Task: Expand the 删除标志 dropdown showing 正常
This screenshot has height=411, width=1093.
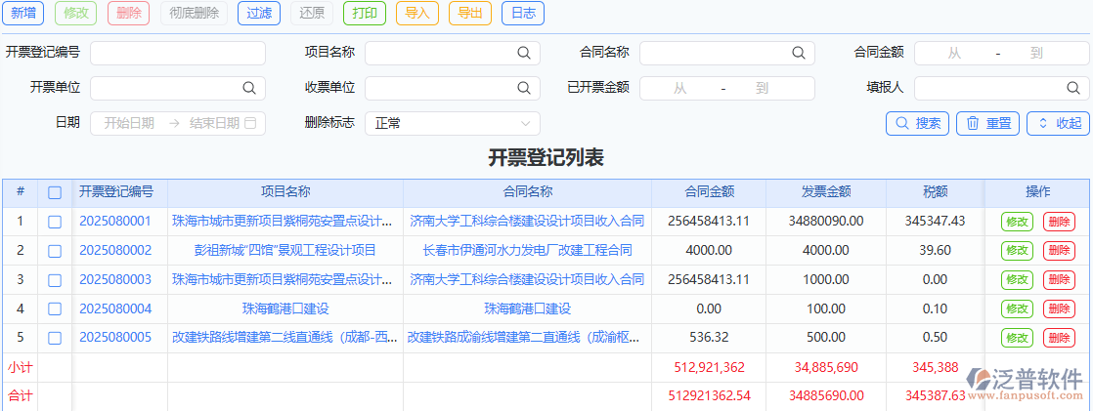Action: coord(453,123)
